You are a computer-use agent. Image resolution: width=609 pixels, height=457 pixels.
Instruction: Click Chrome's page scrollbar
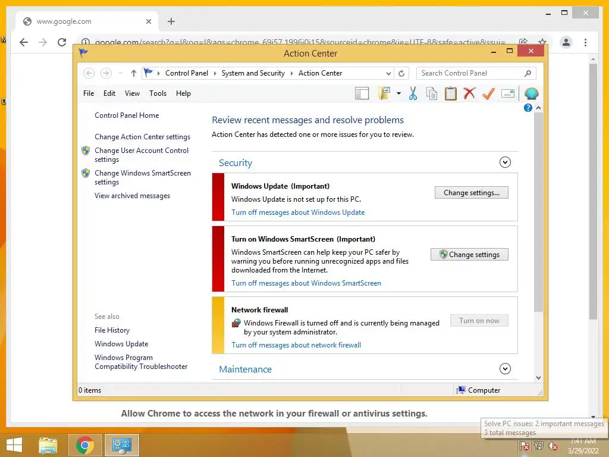[x=593, y=192]
